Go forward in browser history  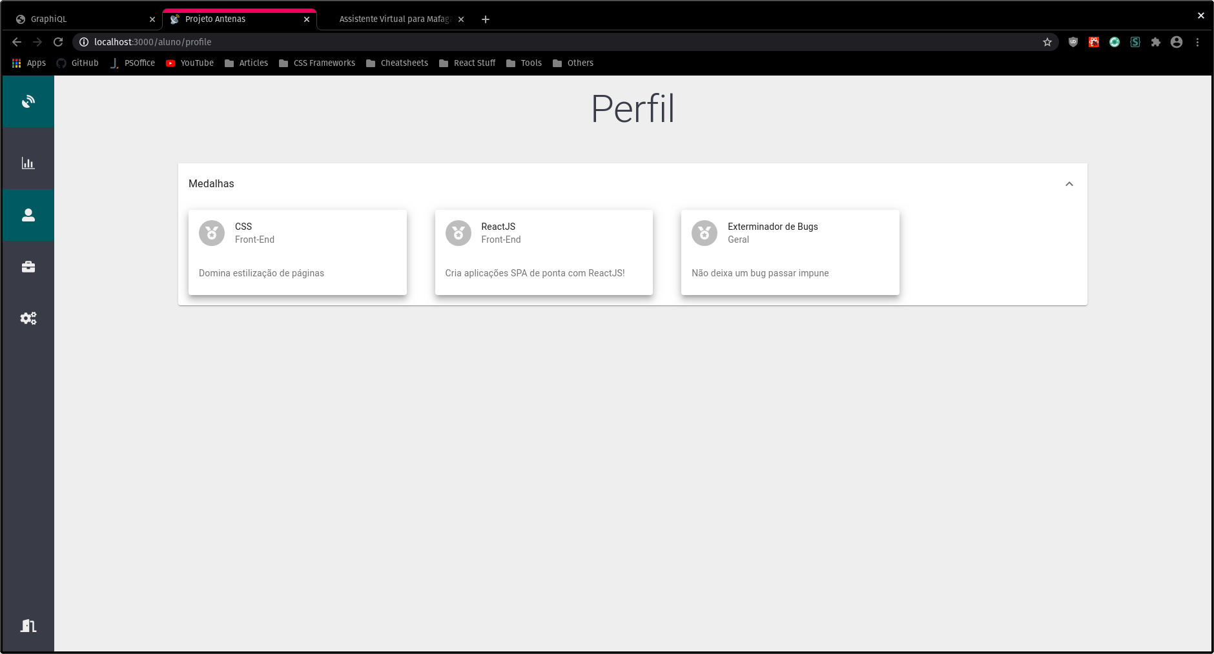click(x=37, y=42)
